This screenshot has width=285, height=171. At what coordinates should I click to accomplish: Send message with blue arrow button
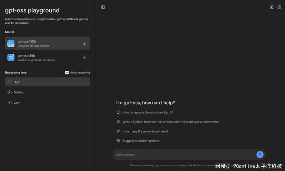[x=260, y=155]
